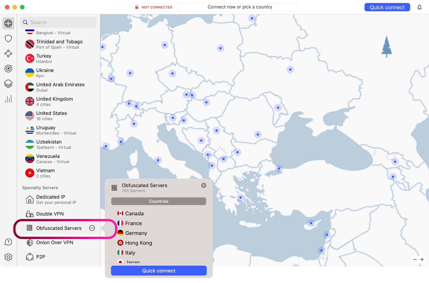
Task: Click the Specialty Servers section heading
Action: click(40, 188)
